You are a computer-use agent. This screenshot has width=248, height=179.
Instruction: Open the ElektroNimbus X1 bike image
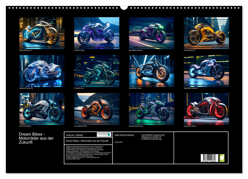[42, 33]
